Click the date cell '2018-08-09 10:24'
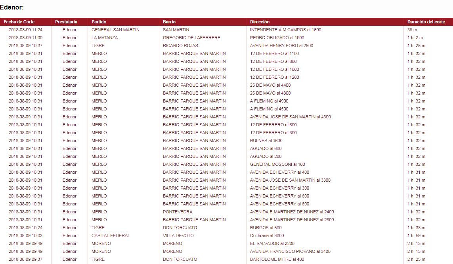 coord(25,228)
